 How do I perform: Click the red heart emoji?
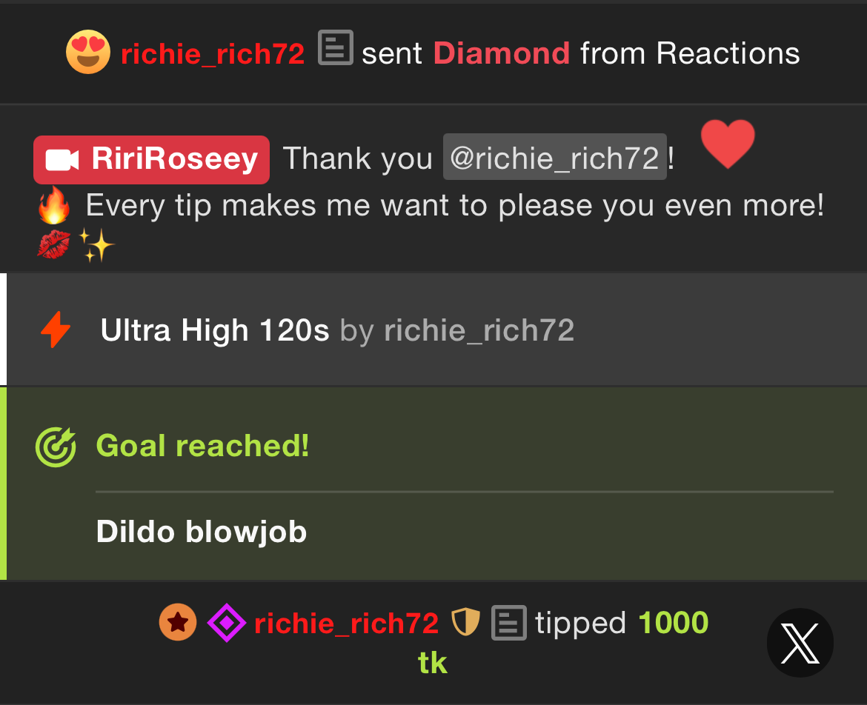(x=728, y=143)
